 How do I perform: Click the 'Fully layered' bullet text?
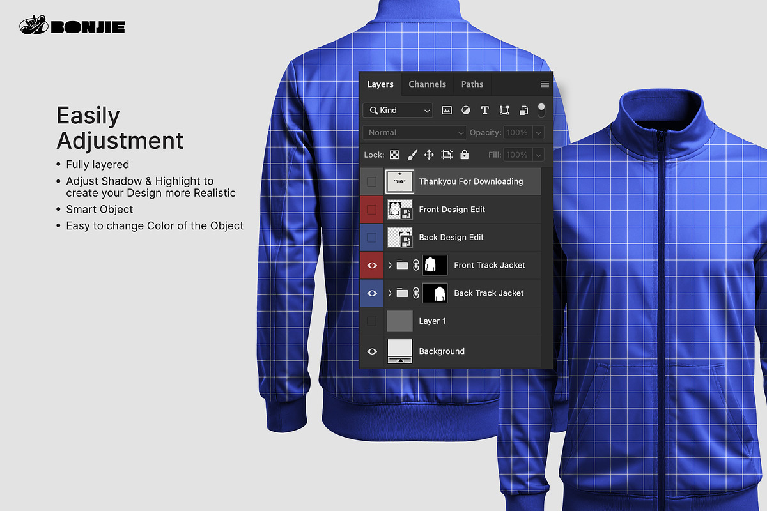coord(98,165)
